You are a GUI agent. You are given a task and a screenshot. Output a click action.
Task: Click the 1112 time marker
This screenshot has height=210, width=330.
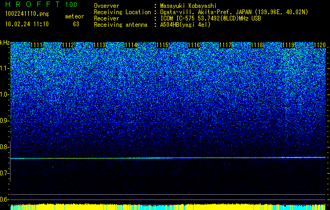(x=68, y=45)
